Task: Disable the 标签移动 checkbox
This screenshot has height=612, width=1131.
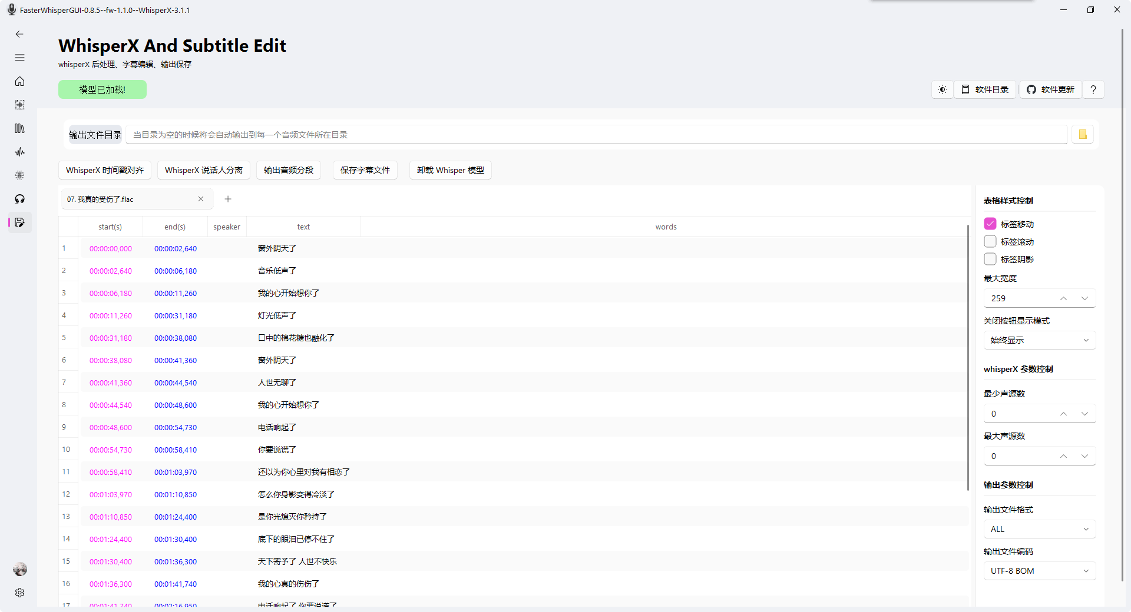Action: 990,224
